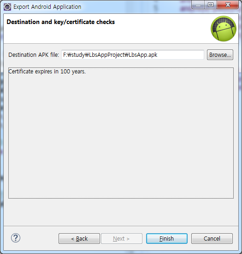Click inside the dotted certificate details box
This screenshot has height=254, width=242.
(121, 133)
